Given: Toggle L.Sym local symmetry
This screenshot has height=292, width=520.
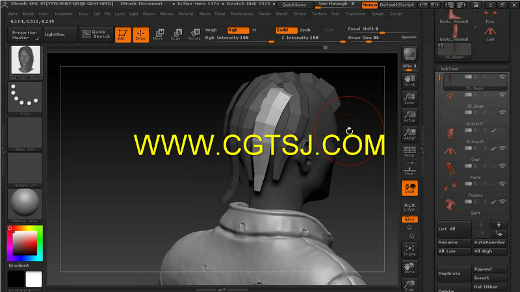Looking at the screenshot, I should (x=409, y=207).
